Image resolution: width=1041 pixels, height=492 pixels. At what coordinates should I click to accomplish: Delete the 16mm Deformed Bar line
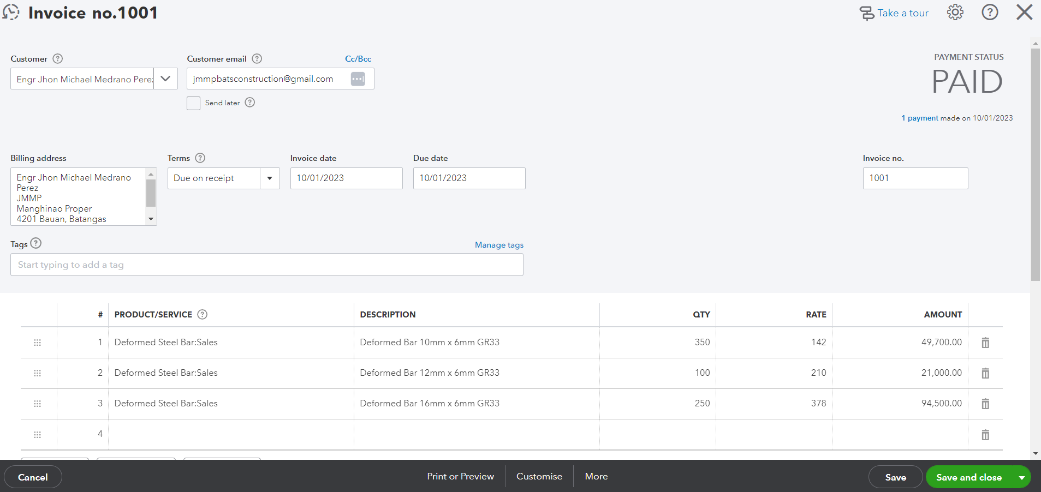point(985,404)
